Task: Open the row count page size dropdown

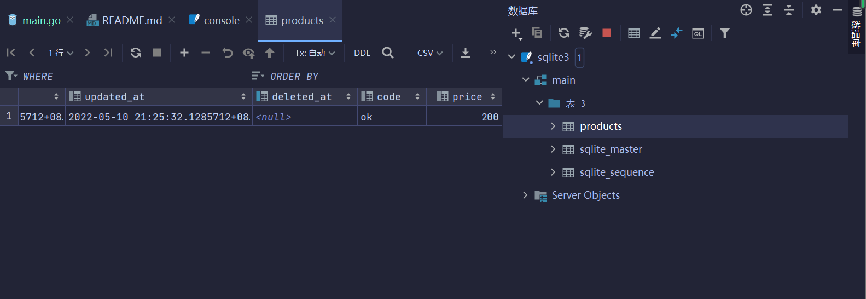Action: [x=61, y=53]
